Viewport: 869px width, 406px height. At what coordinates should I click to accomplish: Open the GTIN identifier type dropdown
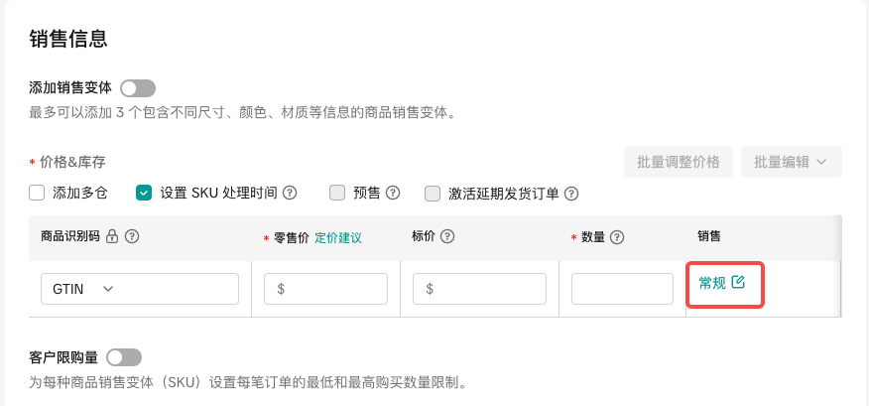pyautogui.click(x=140, y=289)
